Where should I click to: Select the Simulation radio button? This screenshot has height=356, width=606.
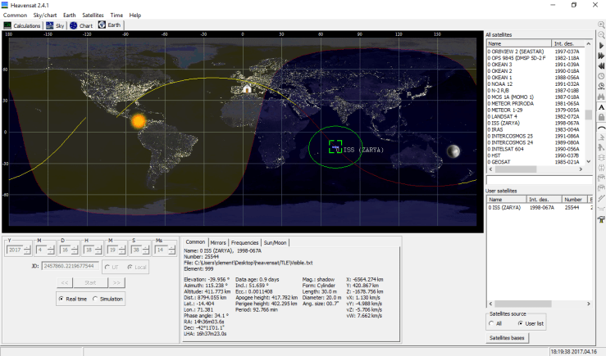click(93, 300)
